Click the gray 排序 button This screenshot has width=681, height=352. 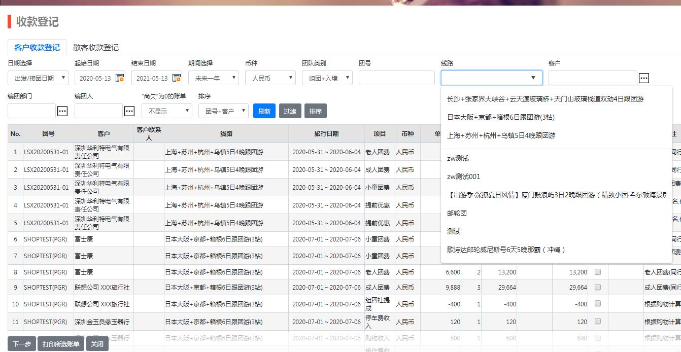pyautogui.click(x=316, y=111)
